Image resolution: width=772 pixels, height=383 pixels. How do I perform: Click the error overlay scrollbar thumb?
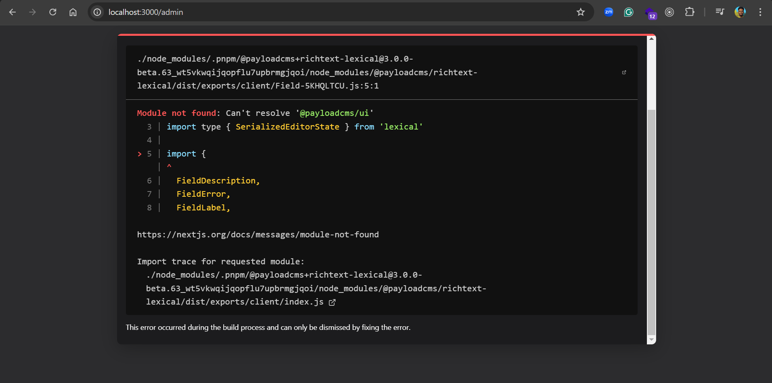(x=651, y=222)
